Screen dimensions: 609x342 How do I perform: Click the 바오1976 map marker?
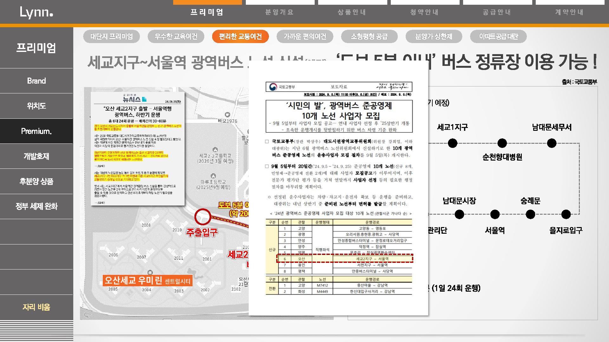(227, 115)
